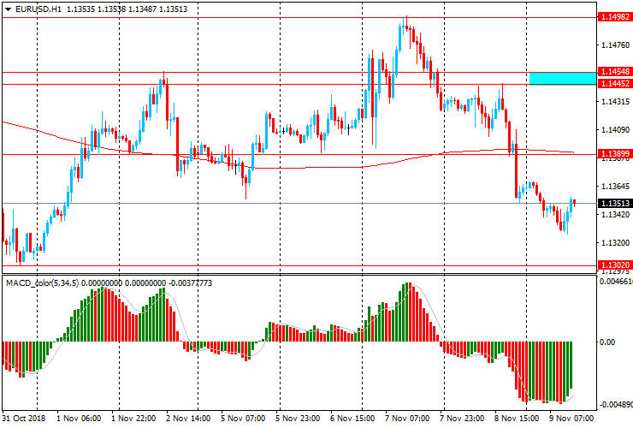Click the 7 Nov 07:00 time label
The image size is (633, 428).
407,419
